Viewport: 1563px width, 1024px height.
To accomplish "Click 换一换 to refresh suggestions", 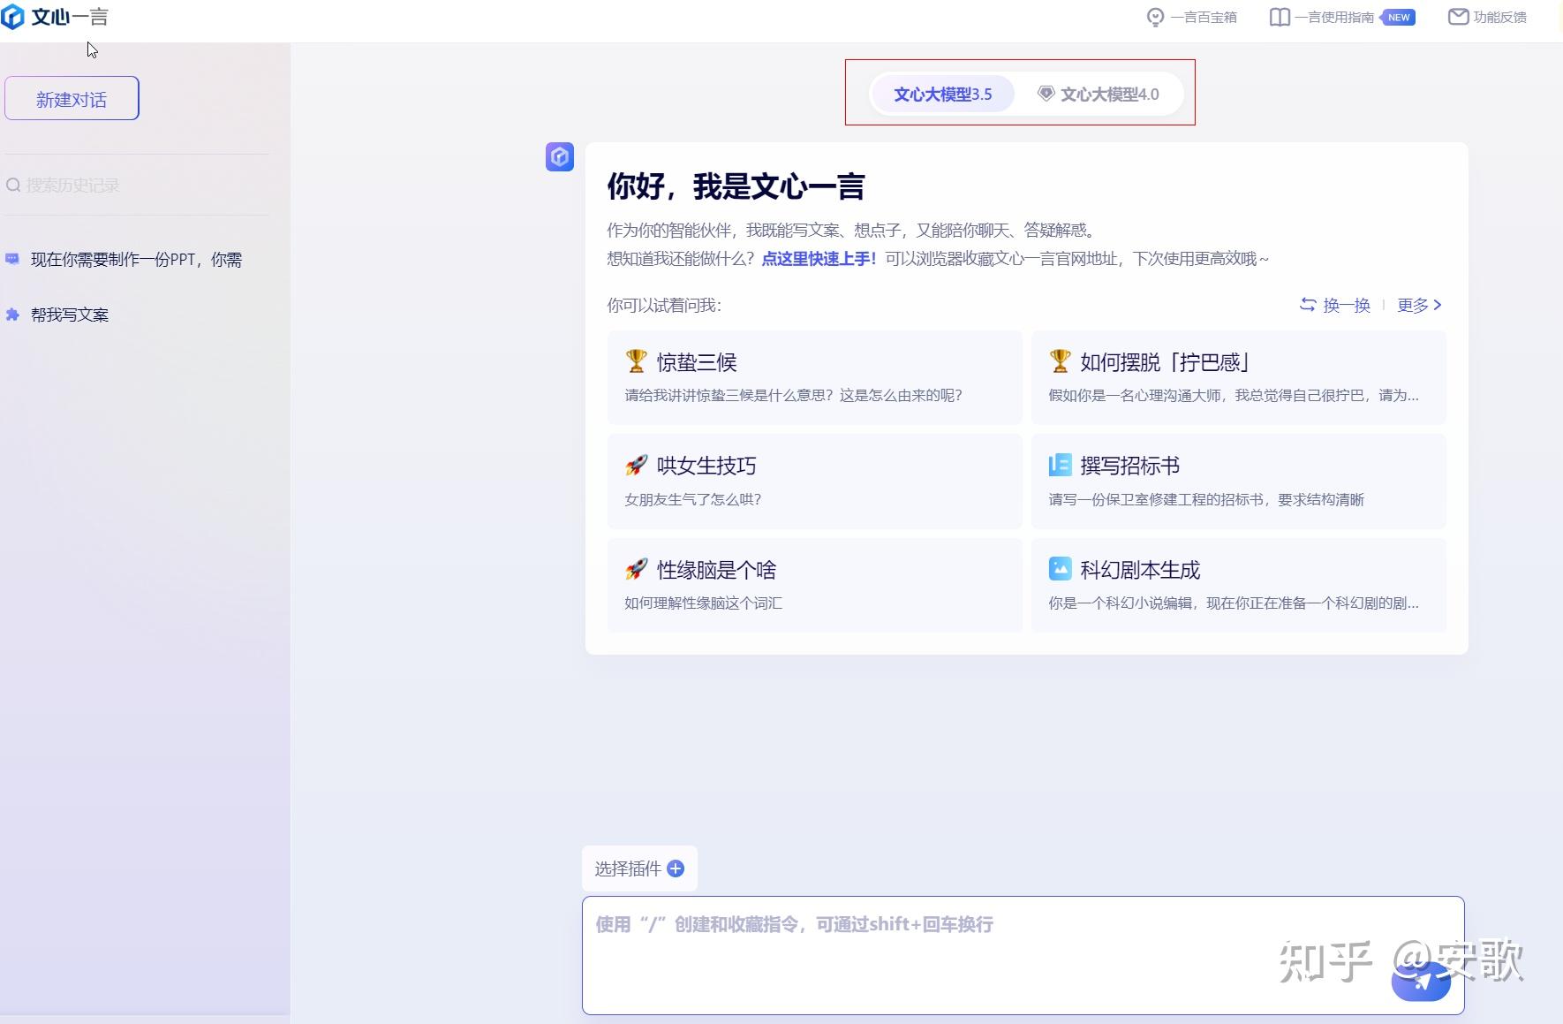I will (1335, 305).
